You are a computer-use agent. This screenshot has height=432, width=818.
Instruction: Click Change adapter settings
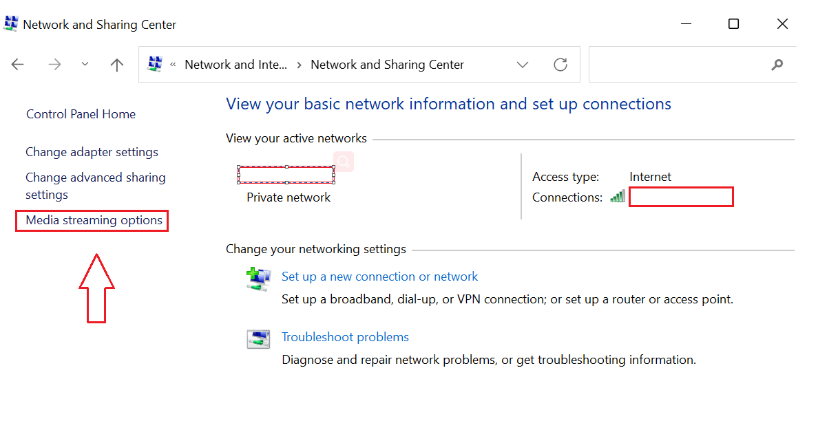[x=92, y=151]
